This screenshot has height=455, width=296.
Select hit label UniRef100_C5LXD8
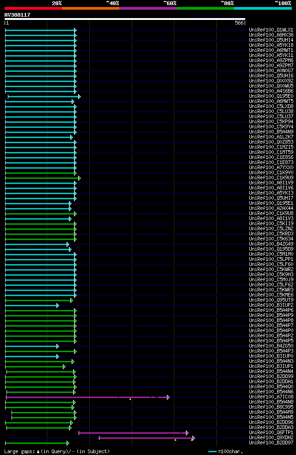(x=271, y=106)
